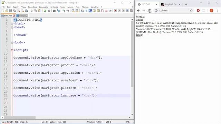The width and height of the screenshot is (221, 124).
Task: Open Folder as Workspace panel
Action: click(106, 11)
